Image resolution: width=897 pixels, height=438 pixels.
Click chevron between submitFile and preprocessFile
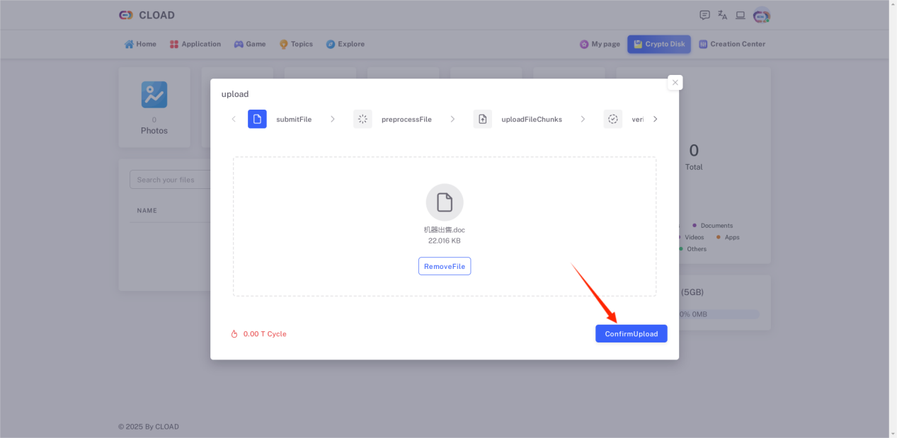[332, 119]
